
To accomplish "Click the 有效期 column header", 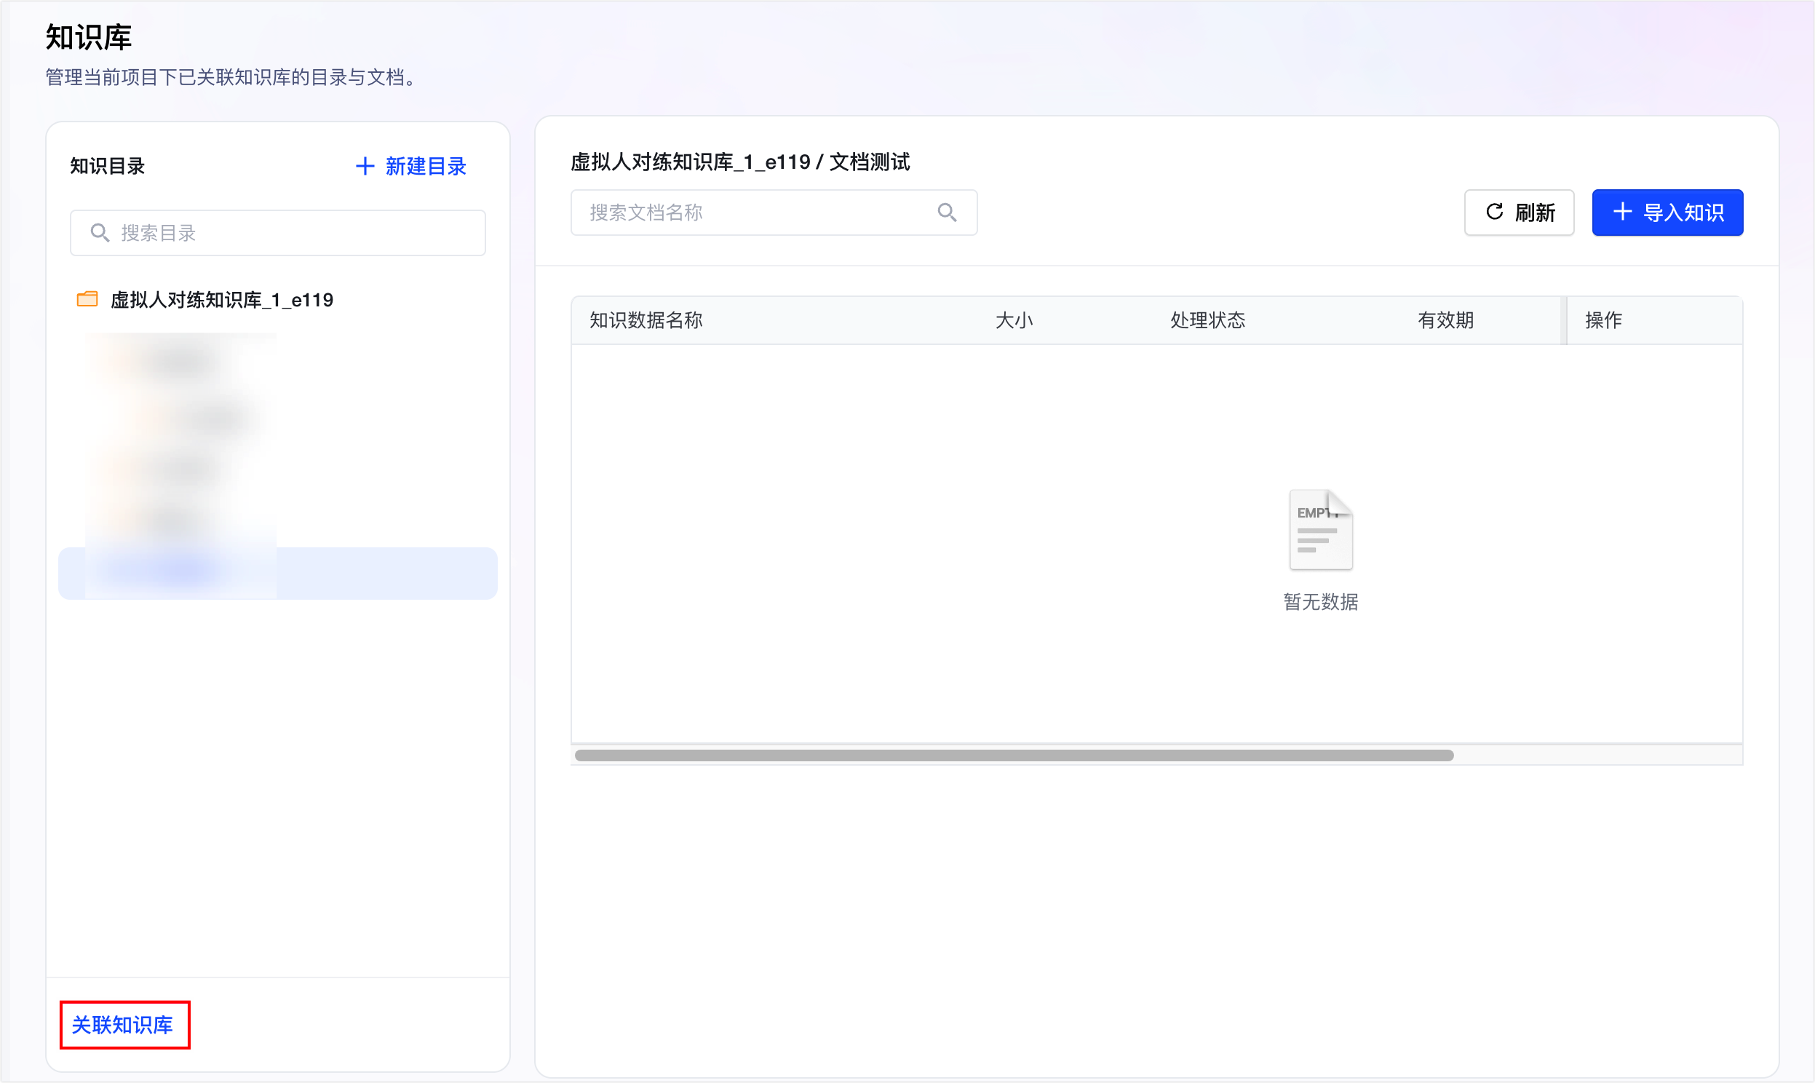I will [1446, 320].
